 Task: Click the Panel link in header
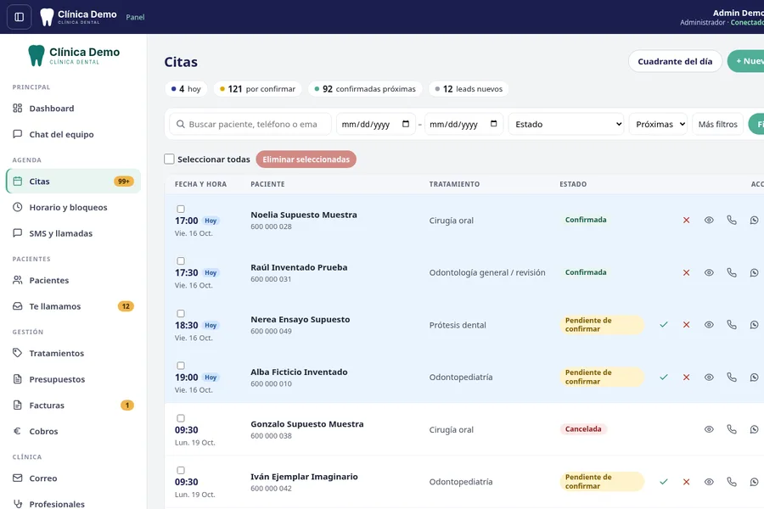point(135,17)
